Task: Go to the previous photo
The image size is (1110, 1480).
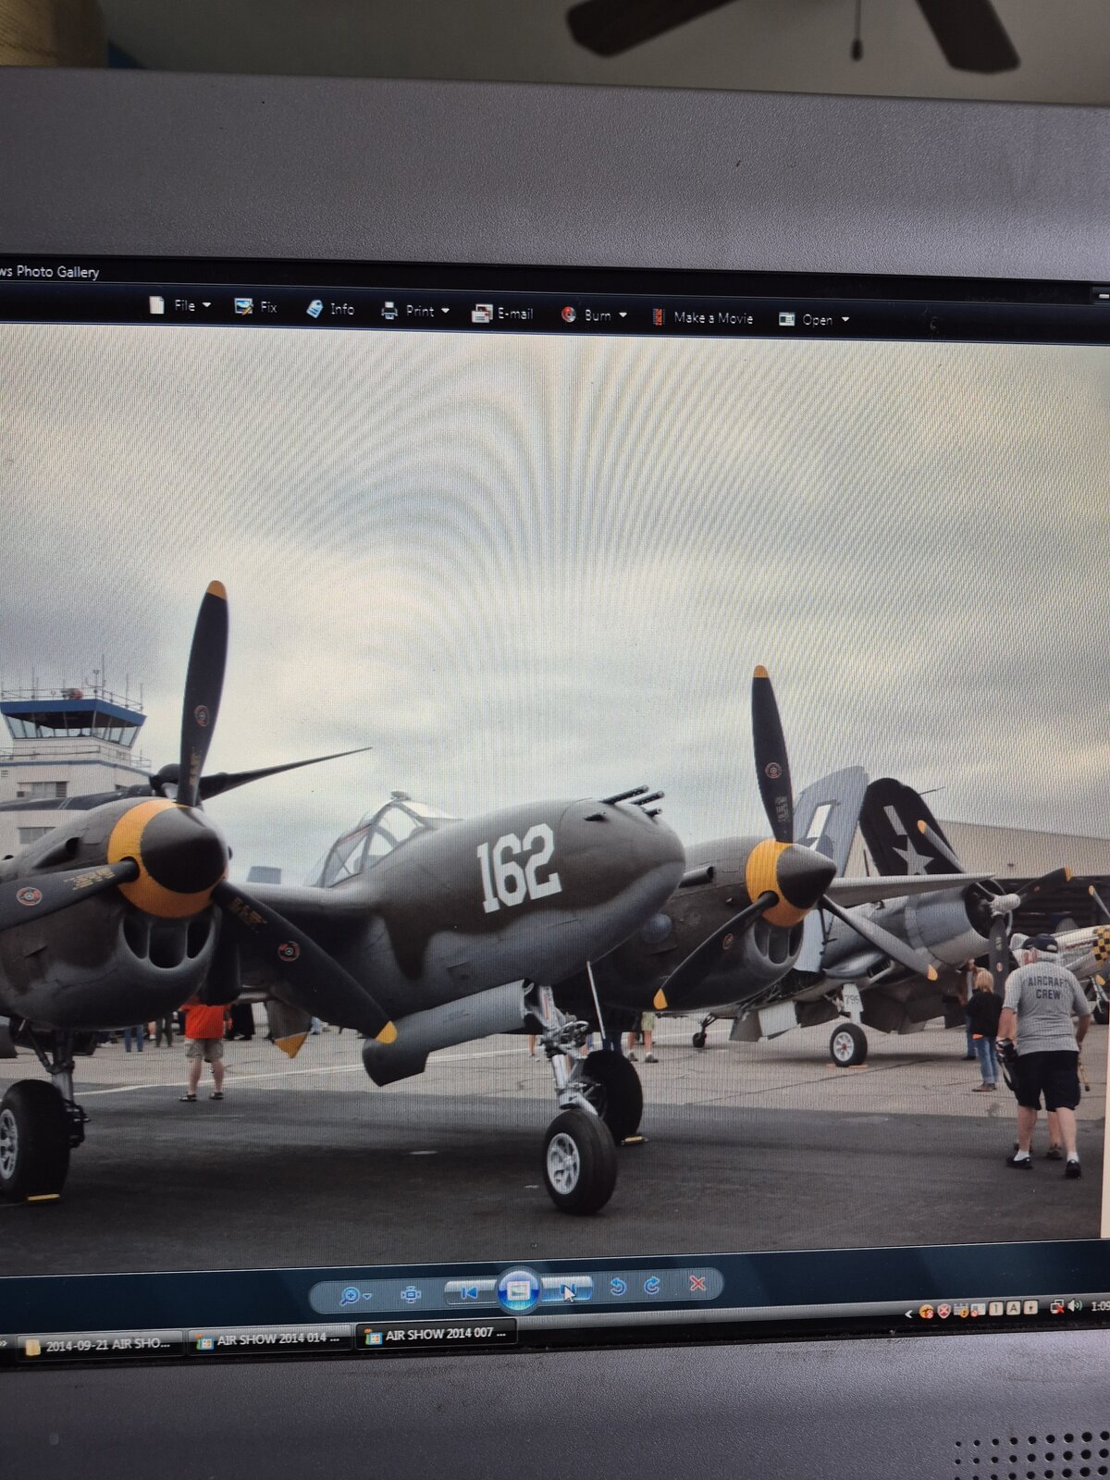Action: pos(470,1291)
